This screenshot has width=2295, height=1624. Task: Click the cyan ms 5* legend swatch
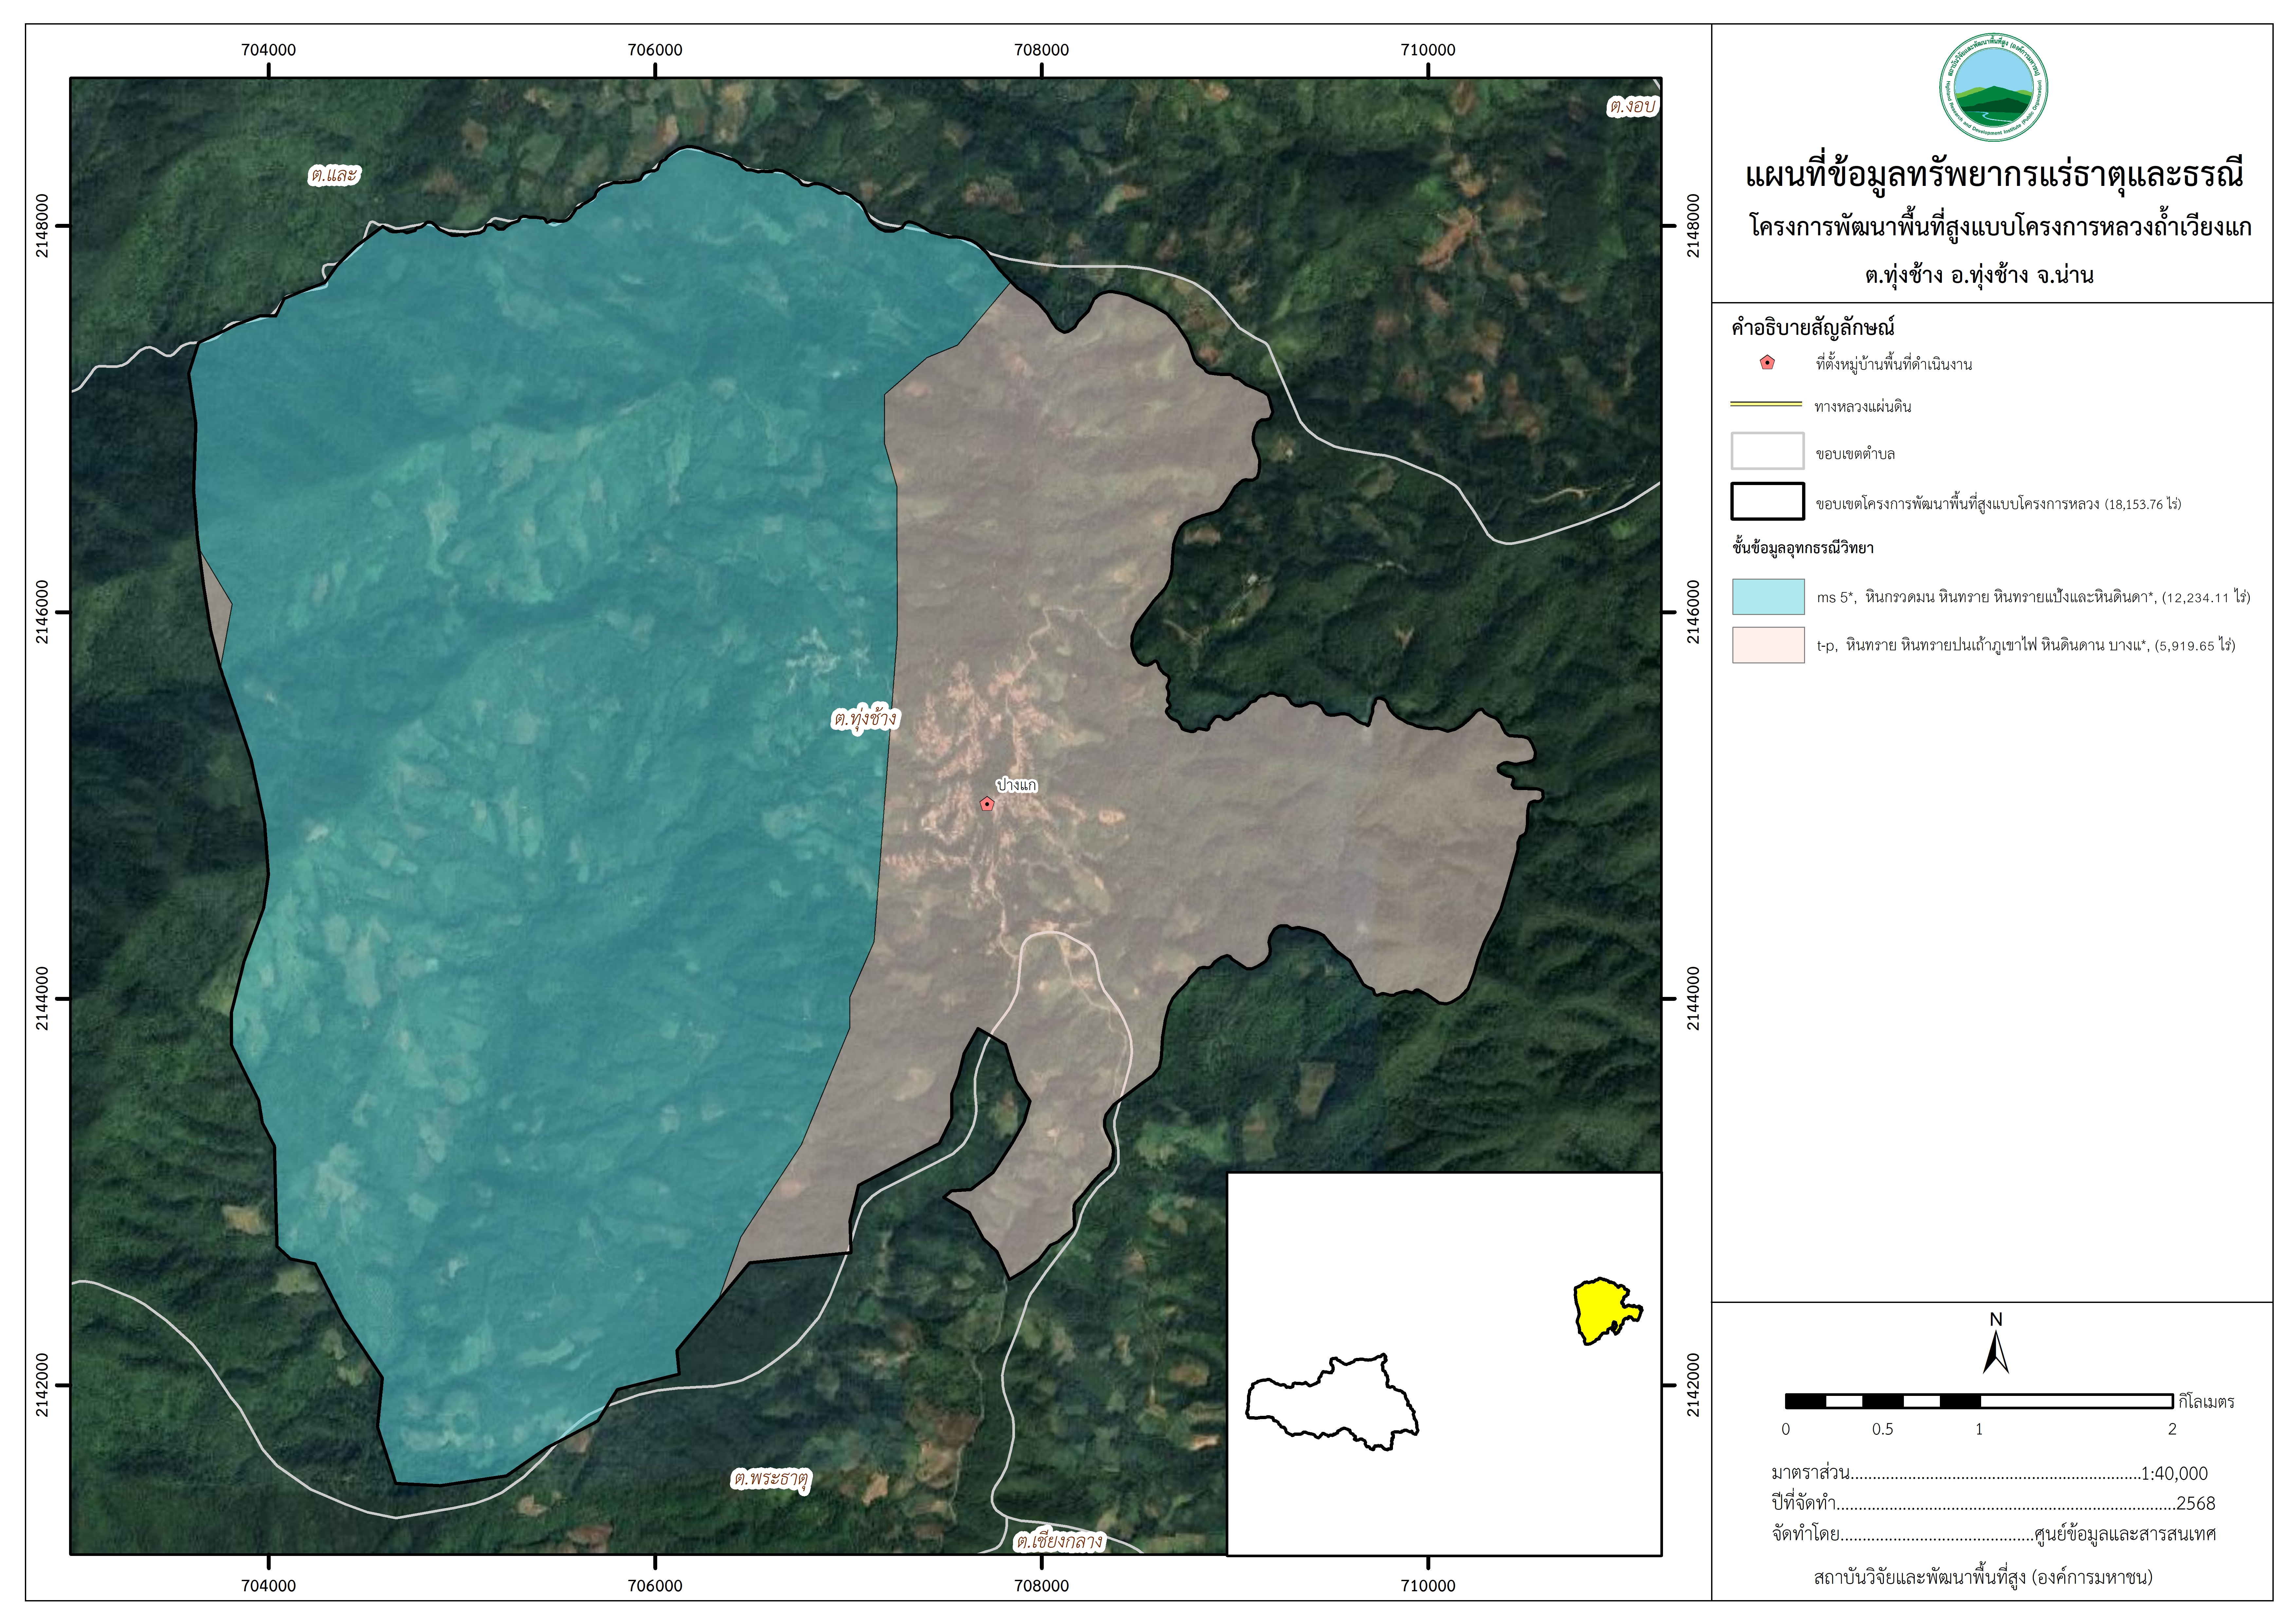1768,597
